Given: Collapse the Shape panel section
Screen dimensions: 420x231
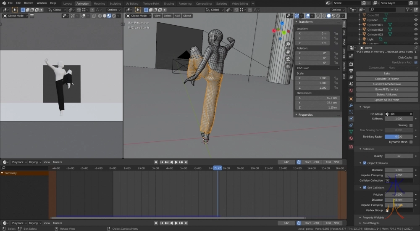Looking at the screenshot, I should 366,107.
